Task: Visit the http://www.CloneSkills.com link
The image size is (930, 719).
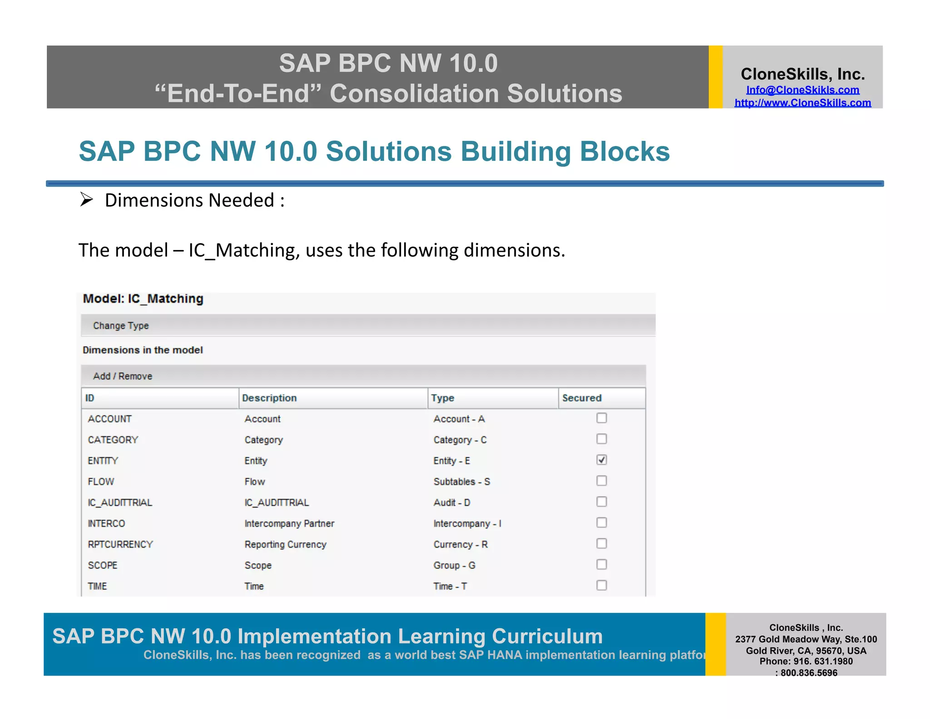Action: [x=802, y=103]
